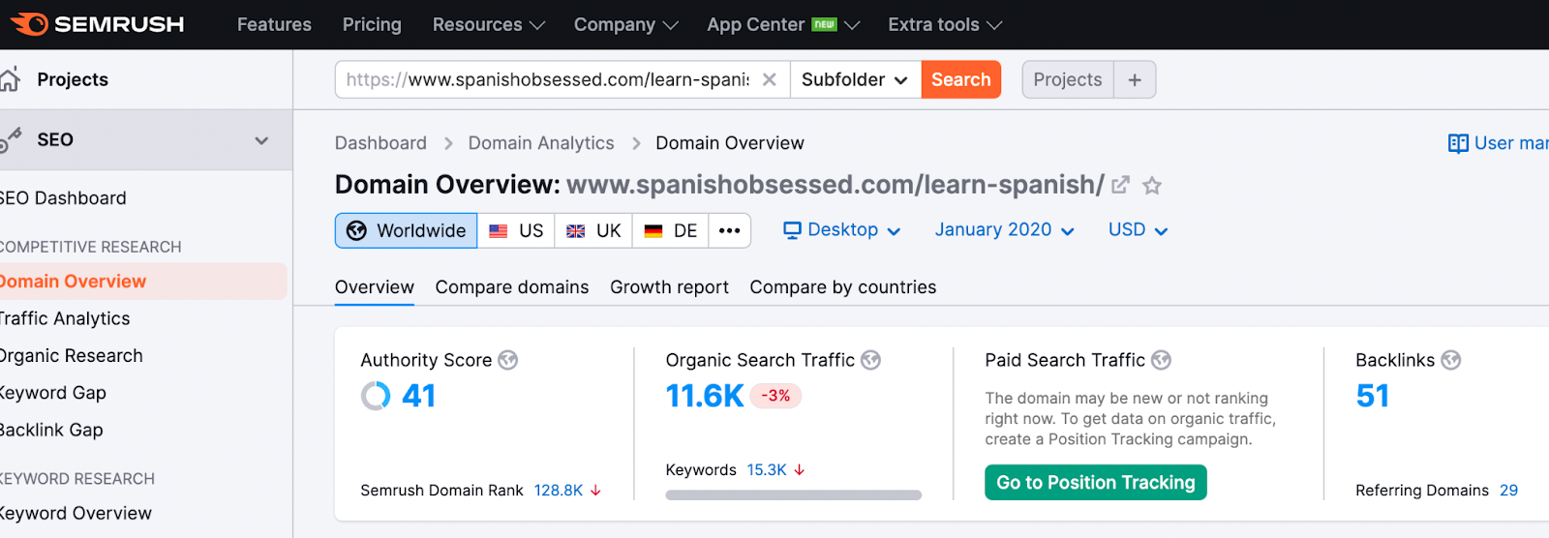Image resolution: width=1549 pixels, height=538 pixels.
Task: Click the Semrush logo icon
Action: pos(29,24)
